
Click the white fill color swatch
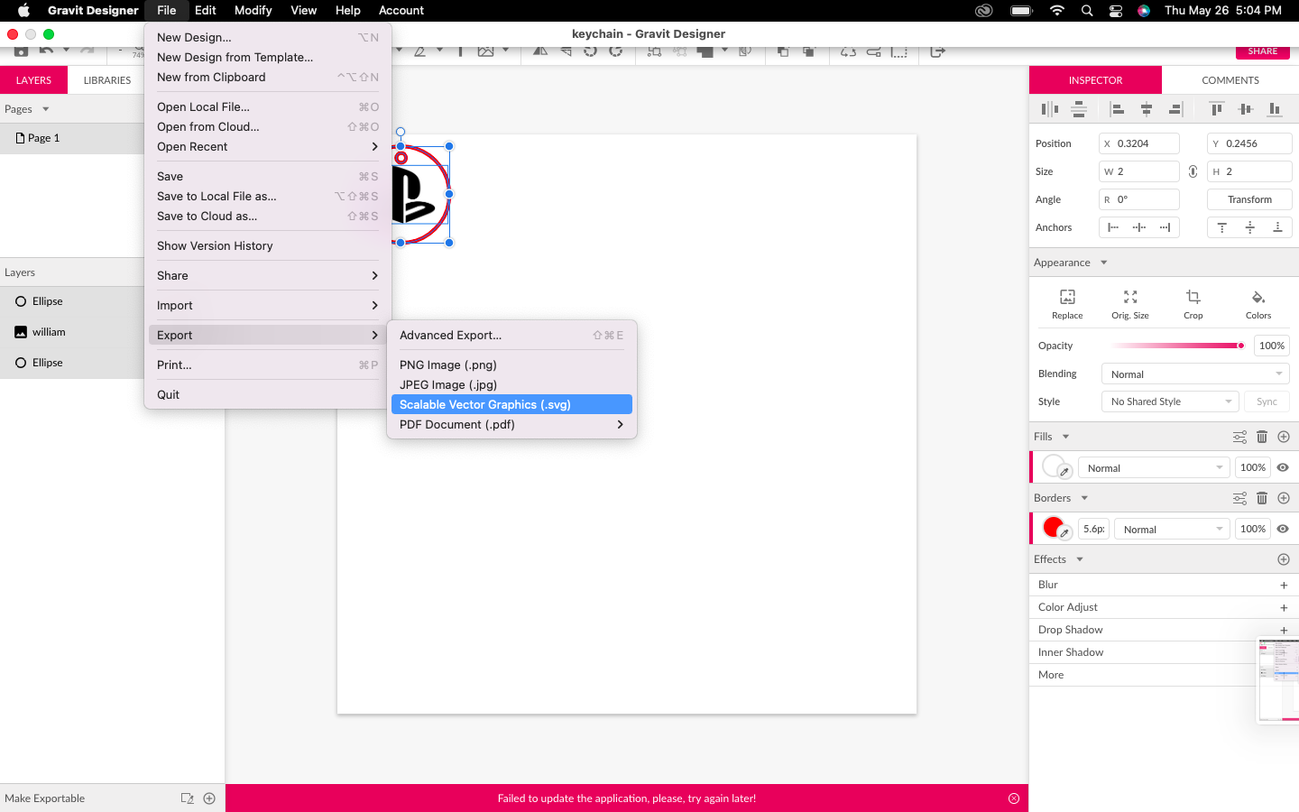pos(1053,466)
